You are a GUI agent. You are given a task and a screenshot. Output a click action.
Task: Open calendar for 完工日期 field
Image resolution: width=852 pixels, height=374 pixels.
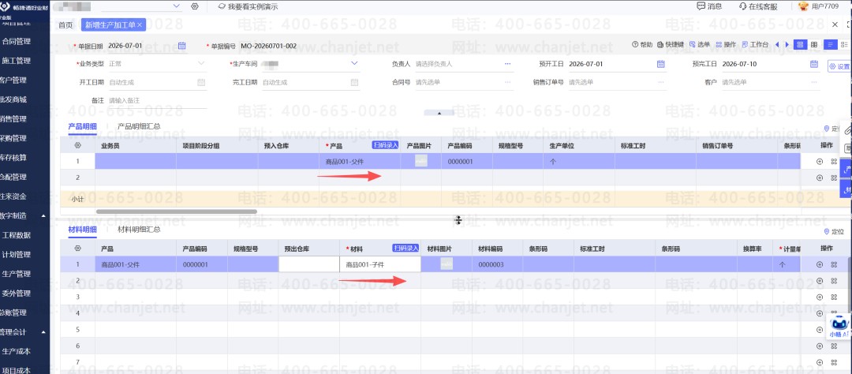click(354, 82)
